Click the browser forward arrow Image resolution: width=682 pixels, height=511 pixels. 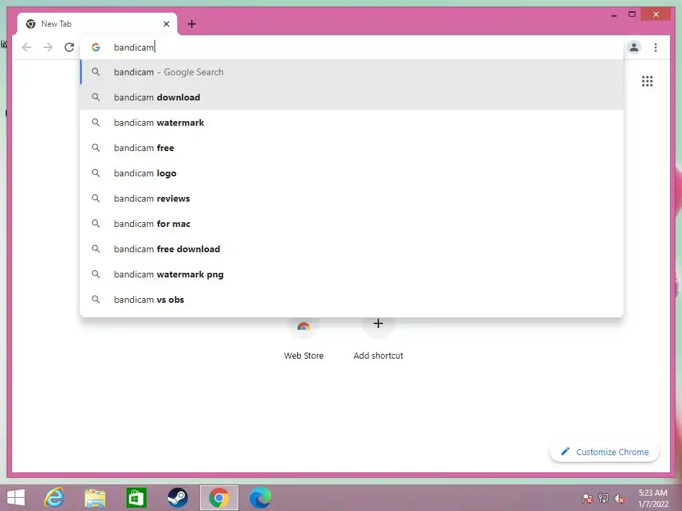pos(48,47)
